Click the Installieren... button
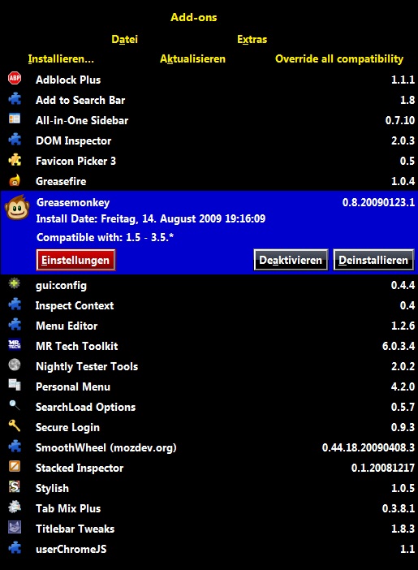 (x=61, y=59)
